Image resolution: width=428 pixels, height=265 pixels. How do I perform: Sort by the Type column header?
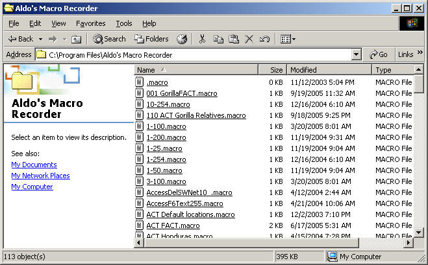393,70
